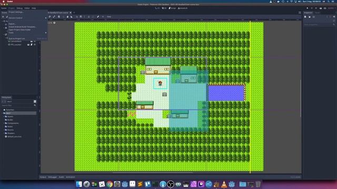337x189 pixels.
Task: Open the AssetLib workspace
Action: [183, 8]
